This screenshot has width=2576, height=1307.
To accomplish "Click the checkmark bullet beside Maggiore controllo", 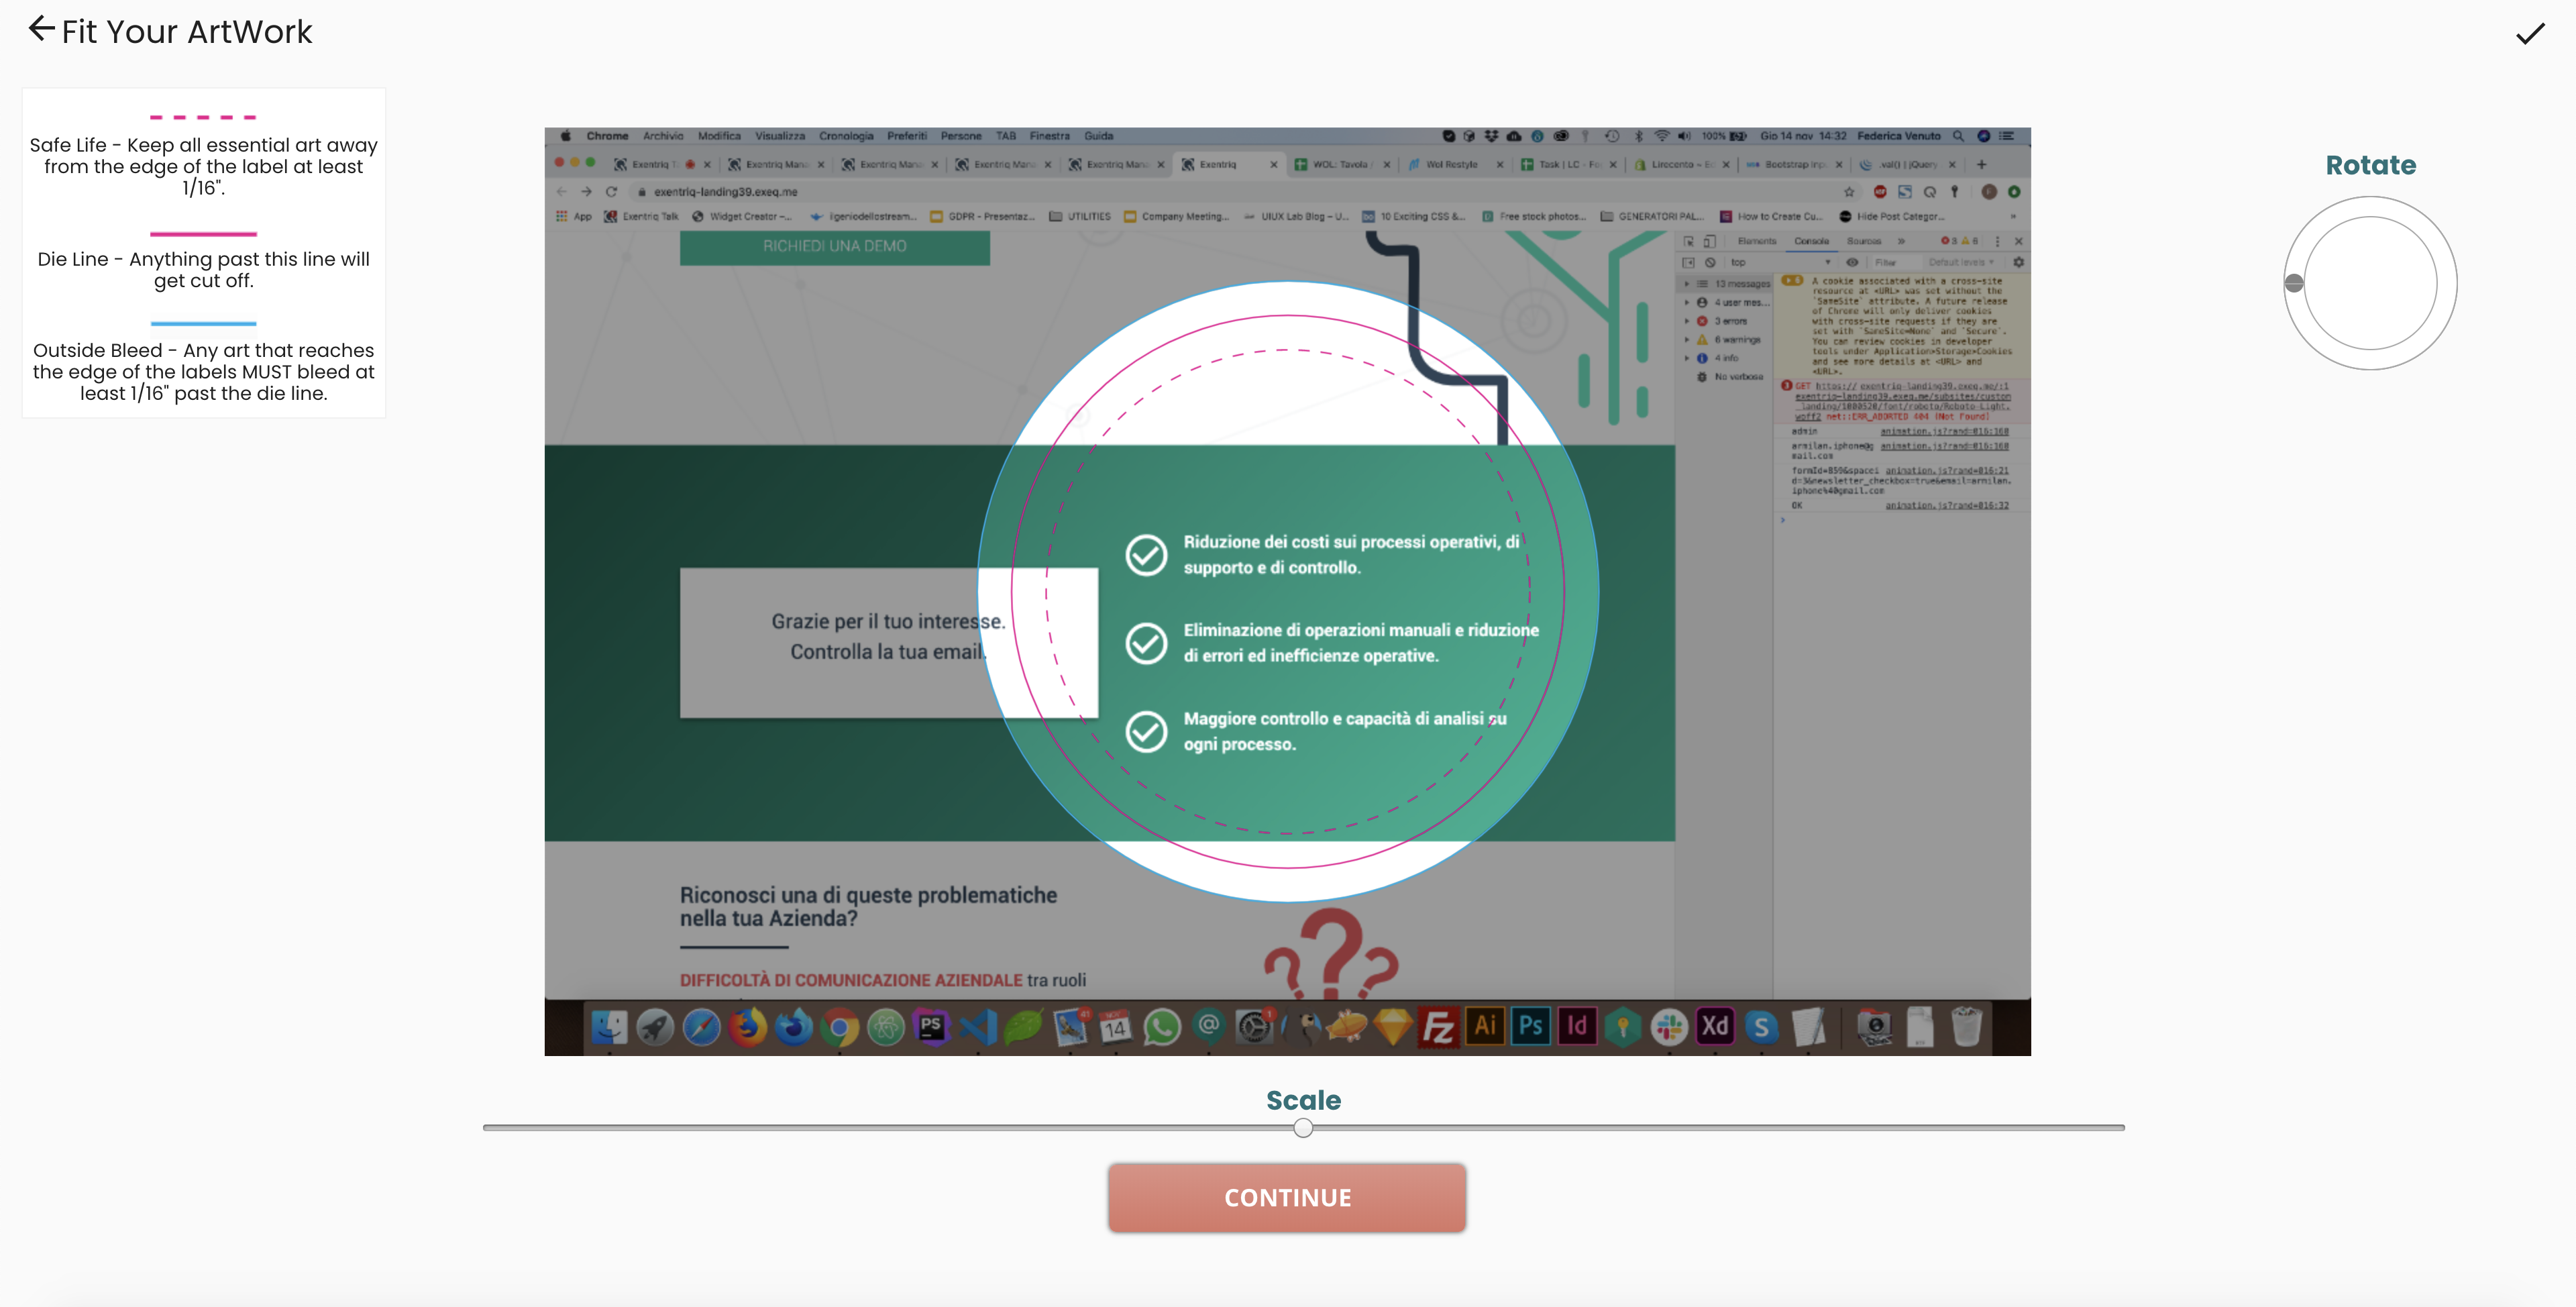I will 1146,731.
